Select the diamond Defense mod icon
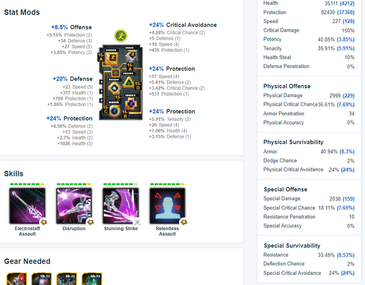This screenshot has width=365, height=285. [114, 88]
